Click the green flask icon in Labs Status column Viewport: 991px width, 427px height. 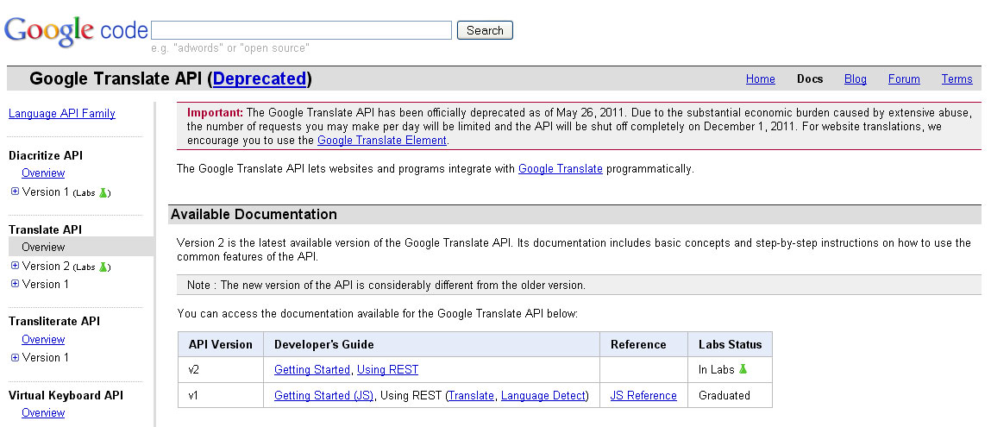pyautogui.click(x=743, y=369)
